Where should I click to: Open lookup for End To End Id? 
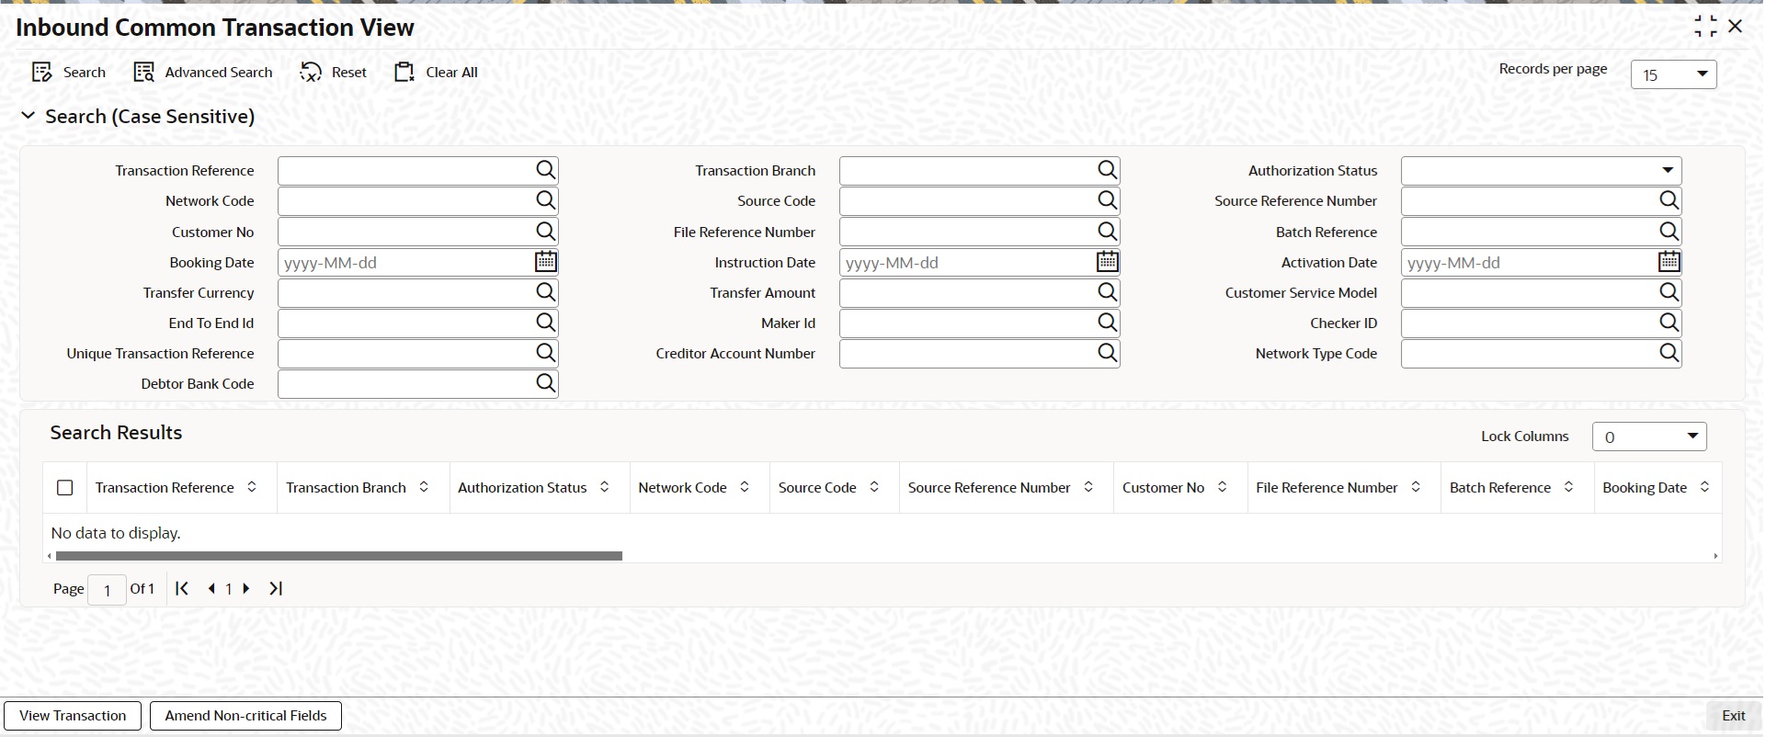point(546,323)
